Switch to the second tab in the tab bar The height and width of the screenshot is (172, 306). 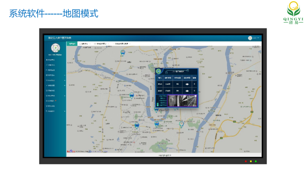(84, 44)
